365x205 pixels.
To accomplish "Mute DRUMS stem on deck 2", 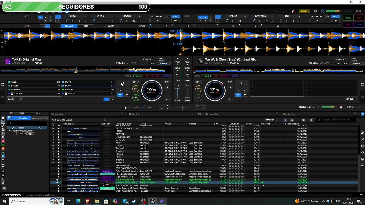I will (235, 76).
